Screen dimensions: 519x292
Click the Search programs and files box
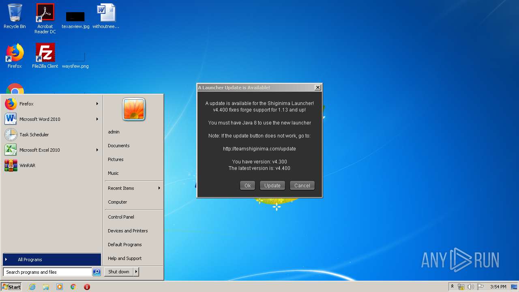tap(48, 272)
